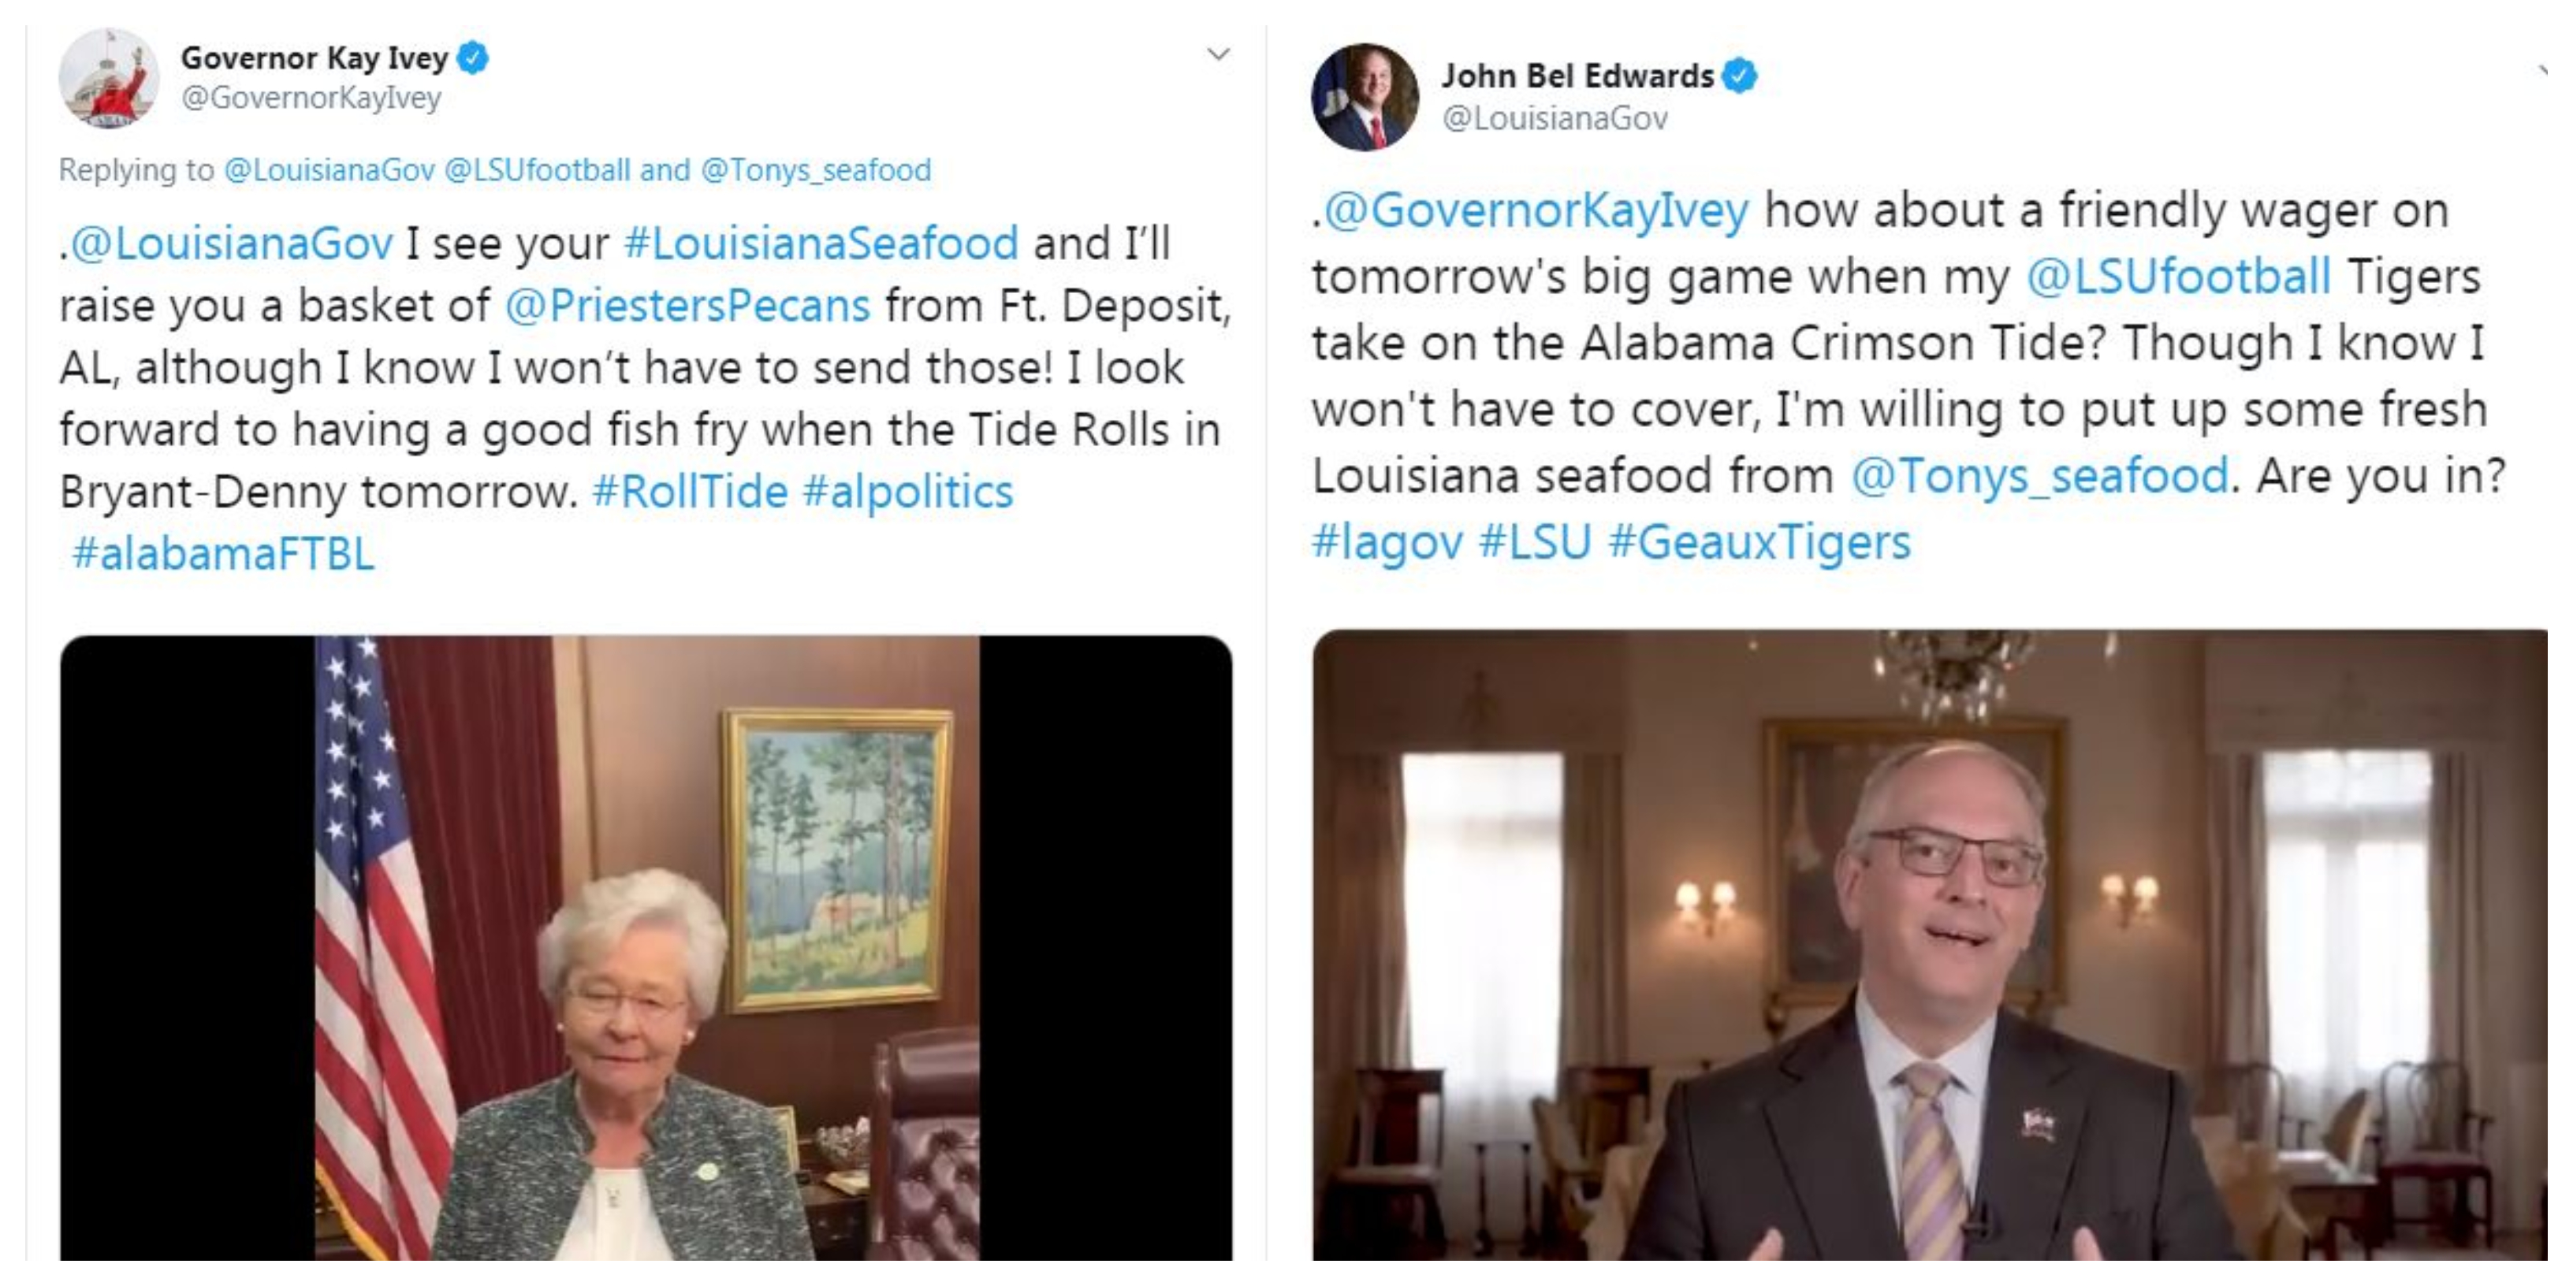This screenshot has height=1286, width=2573.
Task: Click Kay Ivey's blue verified badge
Action: pyautogui.click(x=472, y=59)
